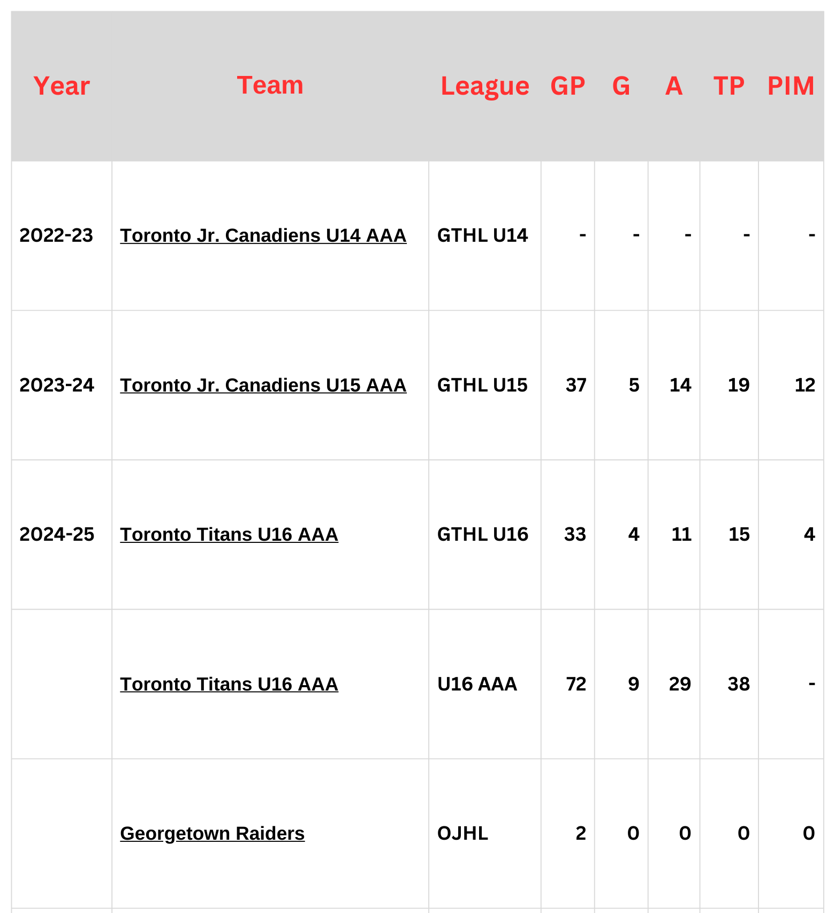The image size is (827, 913).
Task: Click the 38 total points cell
Action: point(738,685)
